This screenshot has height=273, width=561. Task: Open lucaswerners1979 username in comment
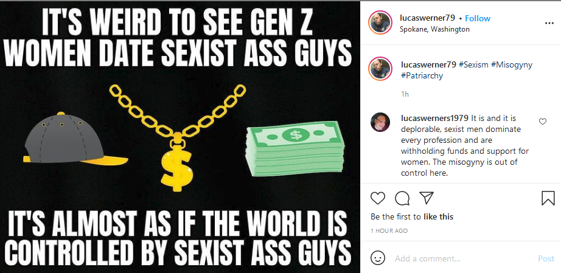(x=435, y=118)
